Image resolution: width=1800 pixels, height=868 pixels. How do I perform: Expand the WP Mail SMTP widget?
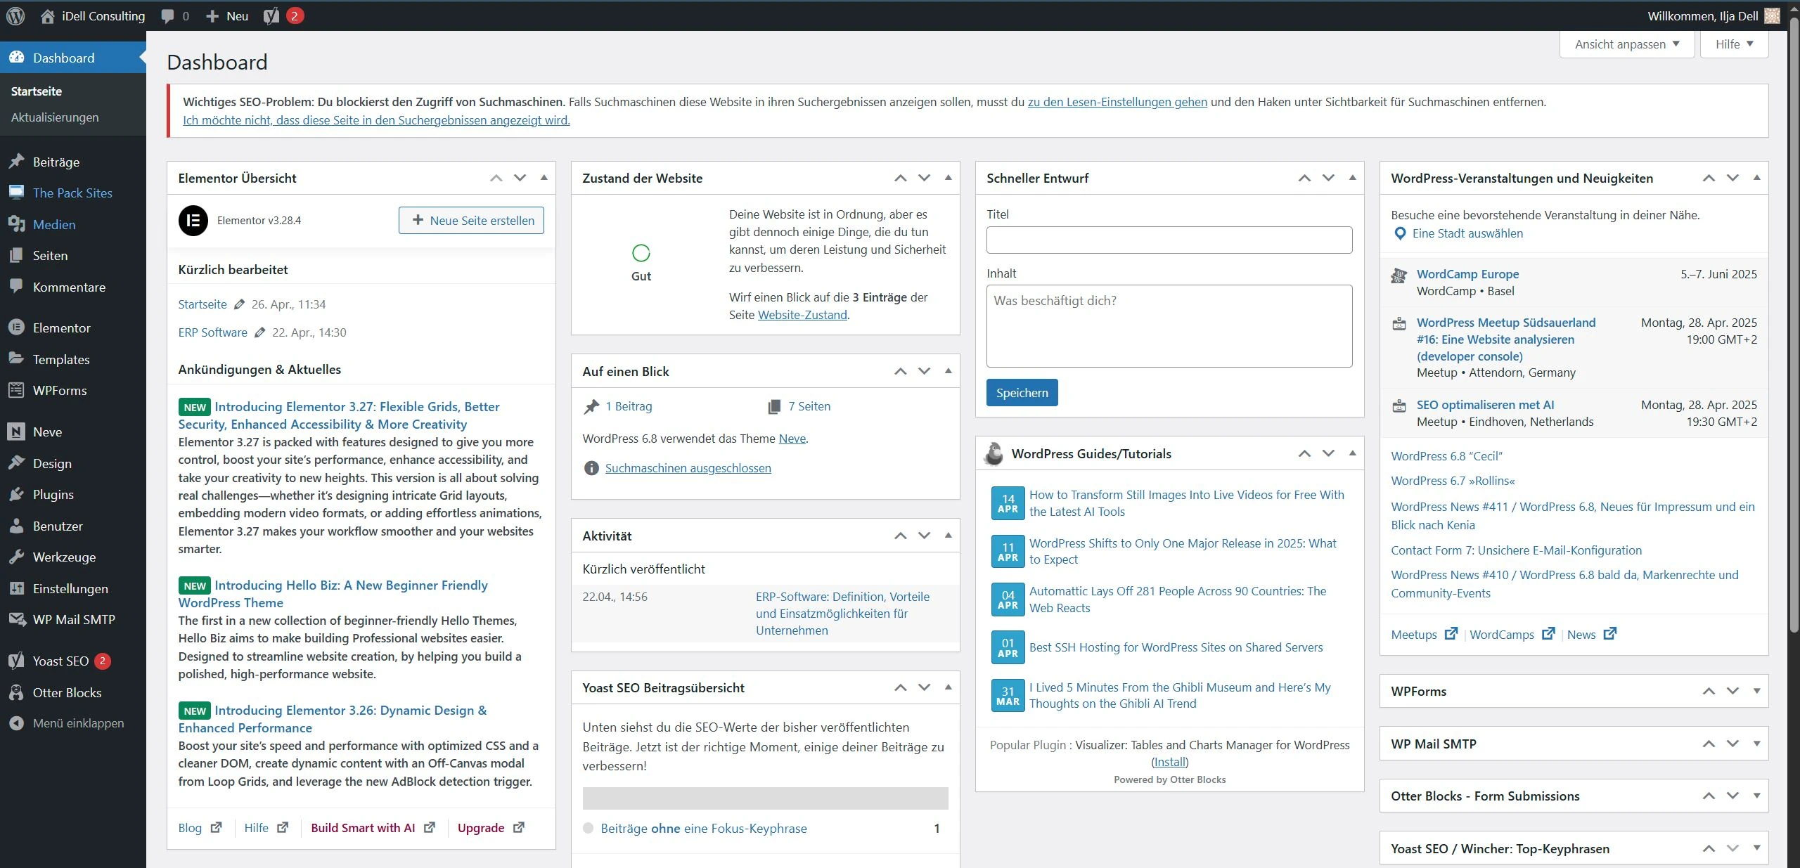[1756, 744]
